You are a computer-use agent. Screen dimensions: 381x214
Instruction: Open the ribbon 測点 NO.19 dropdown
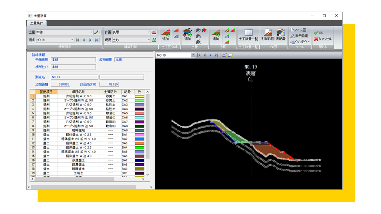[x=72, y=40]
